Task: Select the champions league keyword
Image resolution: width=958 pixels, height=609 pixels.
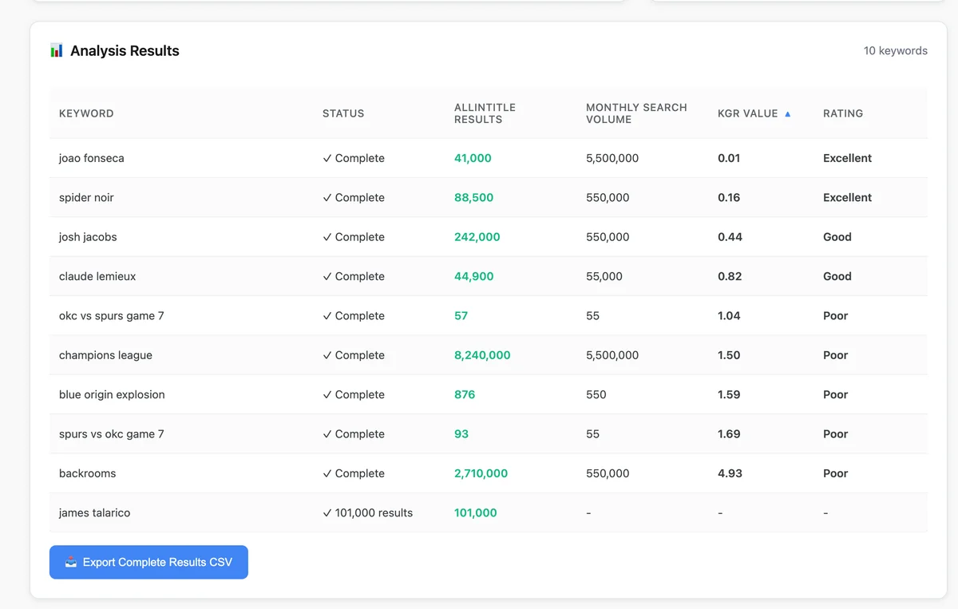Action: (105, 355)
